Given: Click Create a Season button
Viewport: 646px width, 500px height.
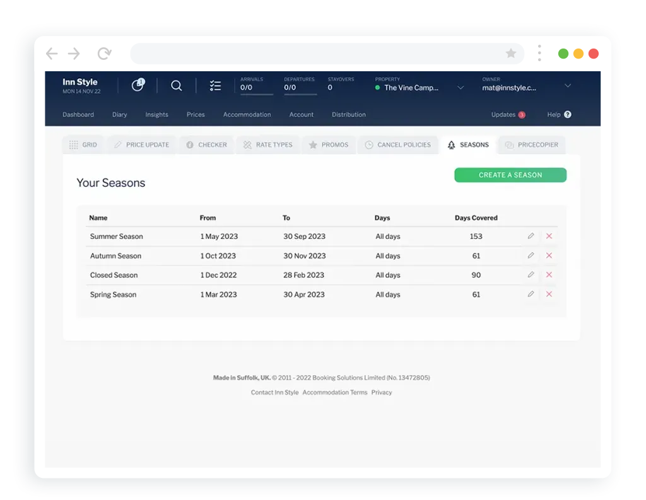Looking at the screenshot, I should [510, 175].
